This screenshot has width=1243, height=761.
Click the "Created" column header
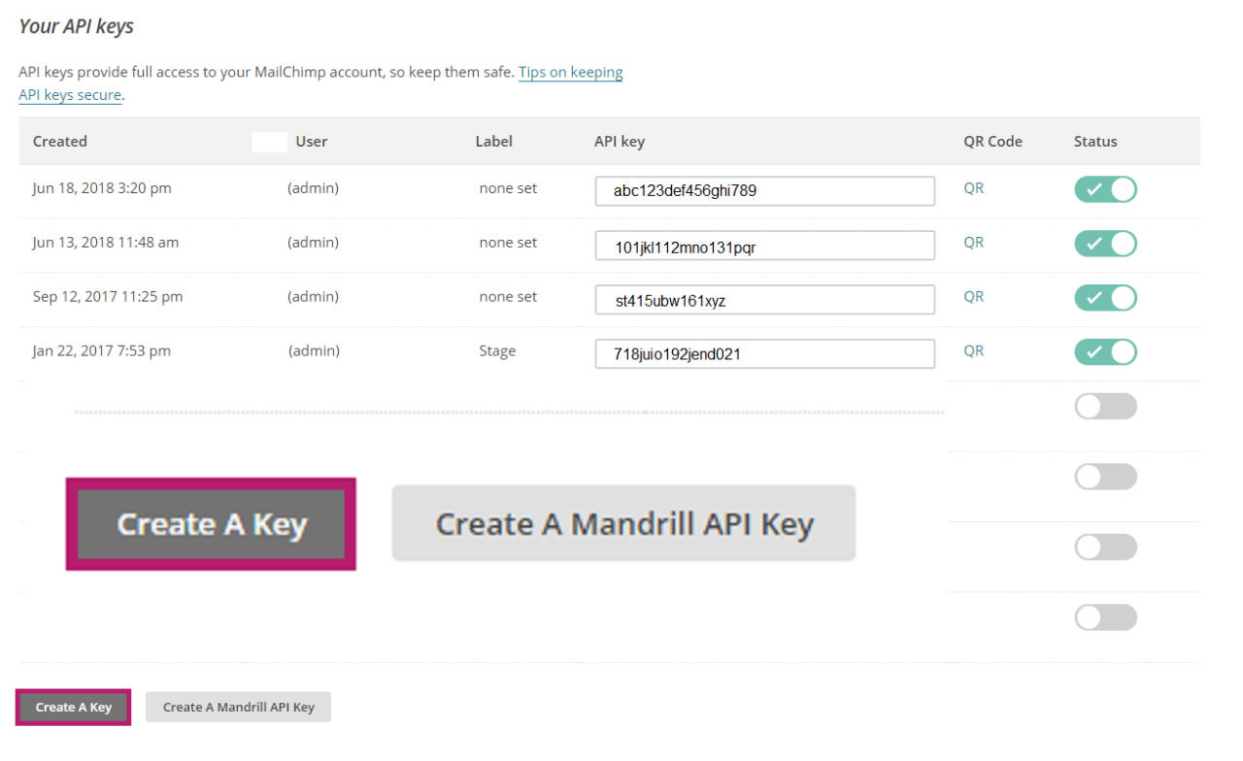[x=60, y=141]
